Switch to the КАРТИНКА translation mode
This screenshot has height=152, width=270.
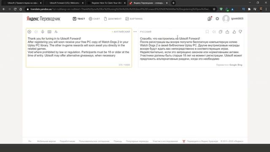coord(134,19)
